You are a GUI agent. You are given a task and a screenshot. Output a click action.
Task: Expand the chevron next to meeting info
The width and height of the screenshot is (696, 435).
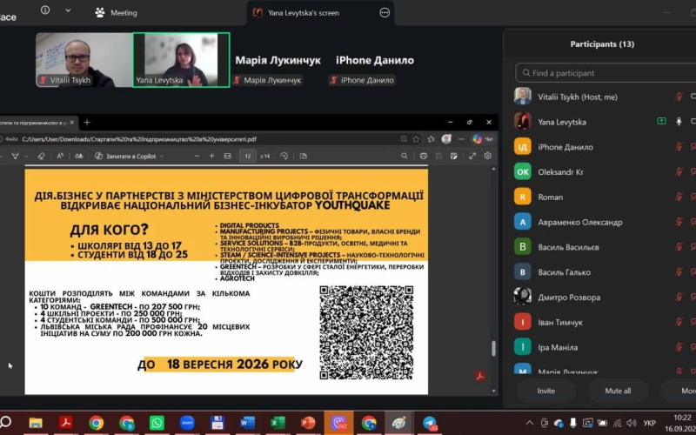tap(68, 10)
